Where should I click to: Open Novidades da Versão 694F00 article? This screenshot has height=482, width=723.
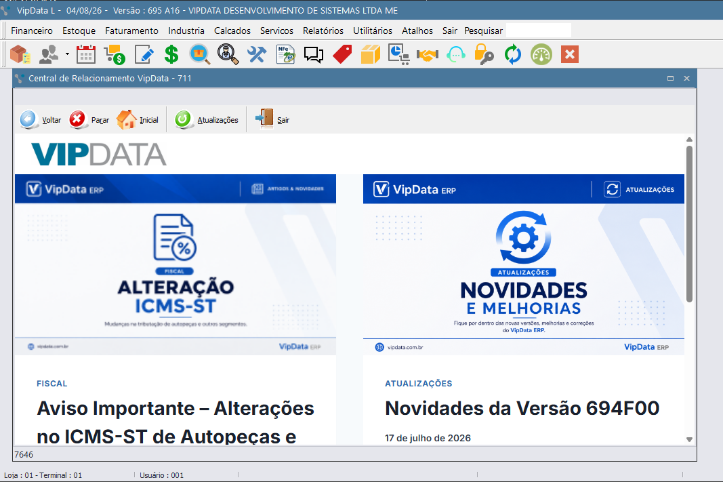(522, 408)
